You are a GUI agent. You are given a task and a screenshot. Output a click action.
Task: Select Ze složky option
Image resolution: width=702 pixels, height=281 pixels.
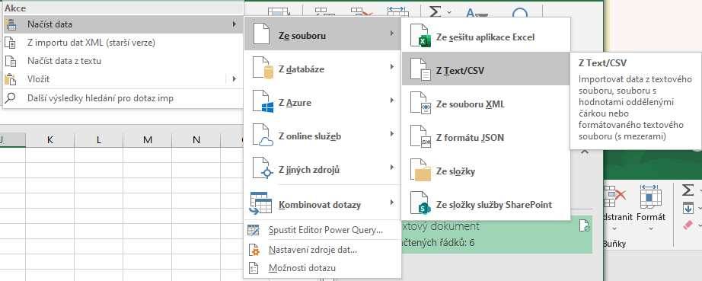(x=486, y=171)
